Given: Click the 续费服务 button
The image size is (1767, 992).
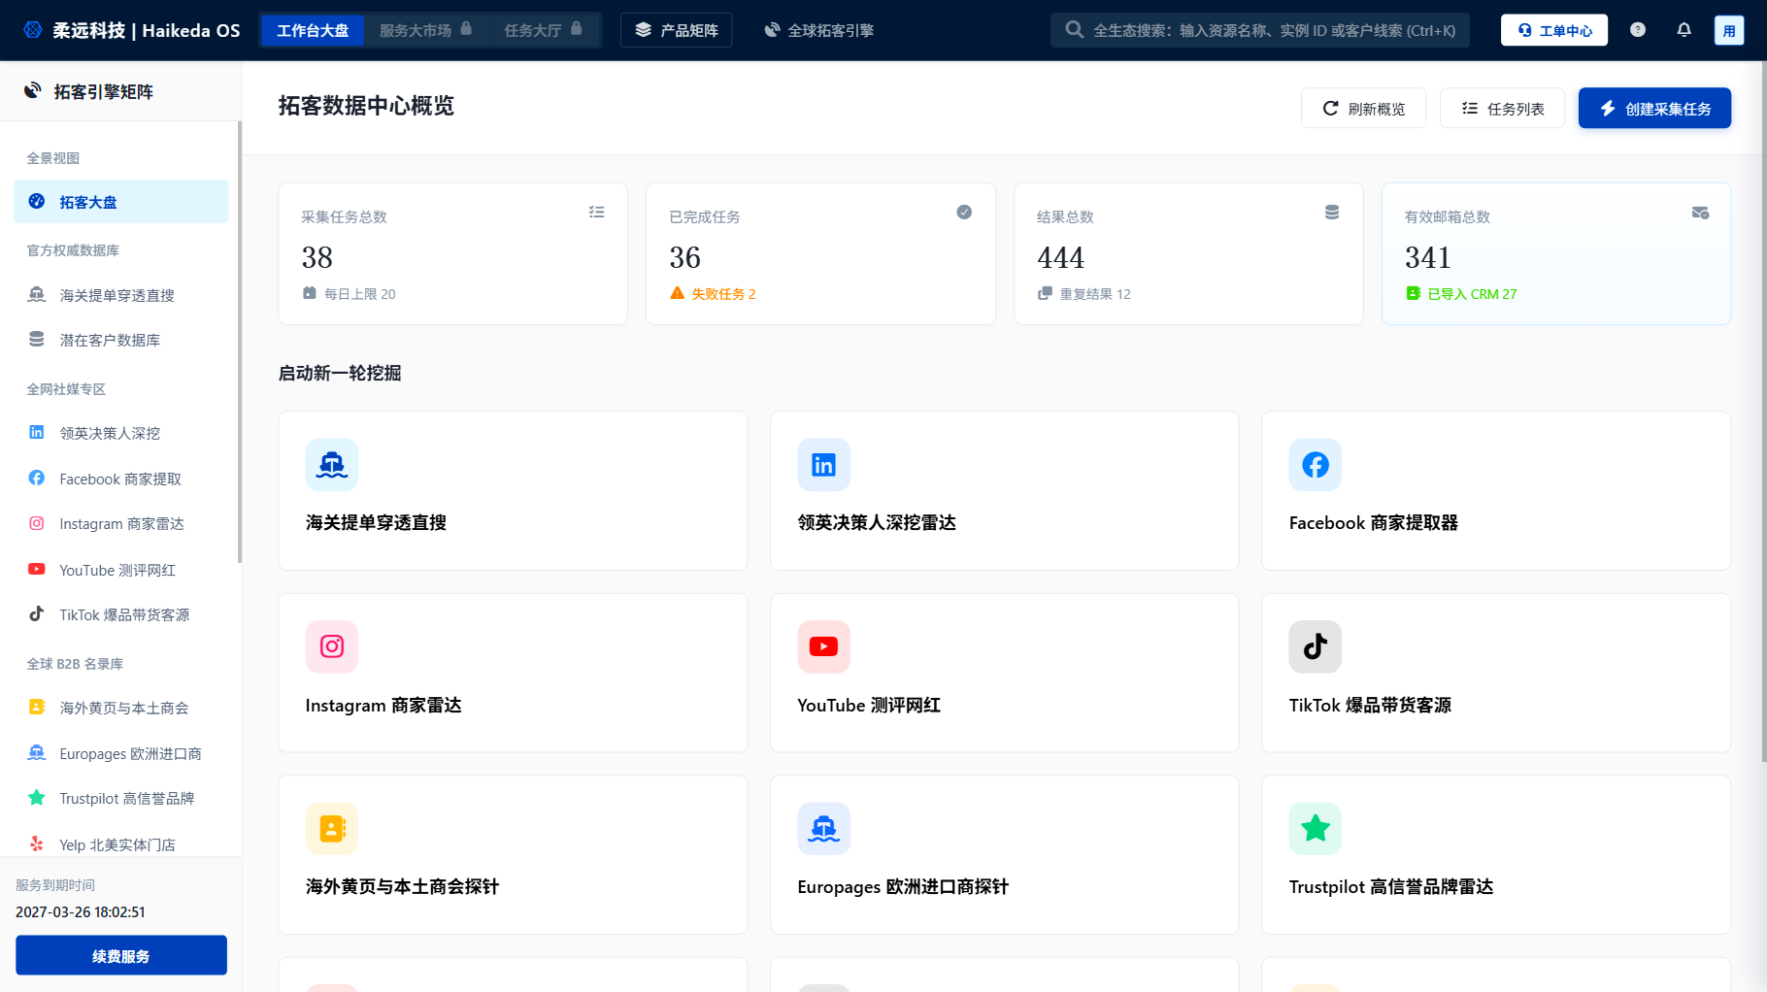Looking at the screenshot, I should pyautogui.click(x=121, y=956).
